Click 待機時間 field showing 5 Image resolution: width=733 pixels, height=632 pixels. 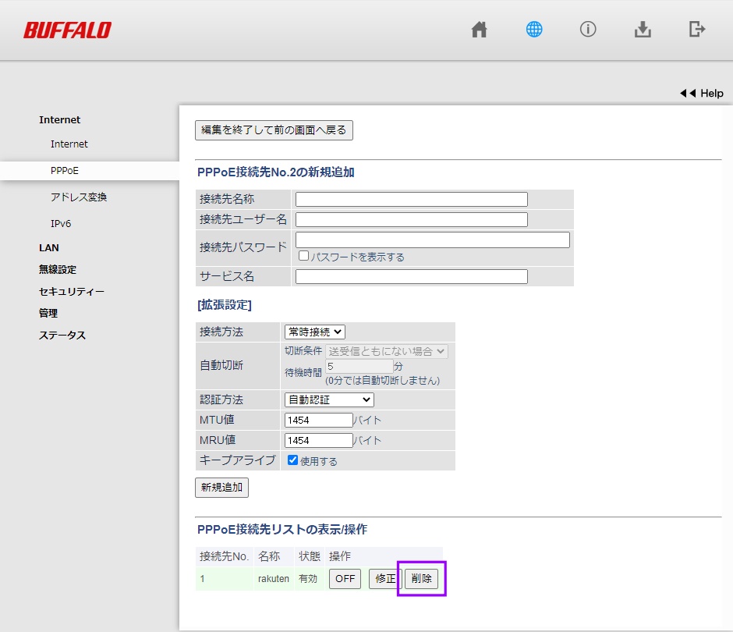click(x=359, y=366)
